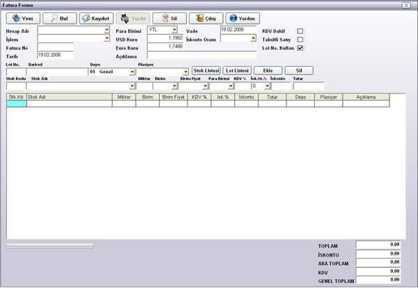Click the Ekle button
418x288 pixels.
pyautogui.click(x=268, y=70)
